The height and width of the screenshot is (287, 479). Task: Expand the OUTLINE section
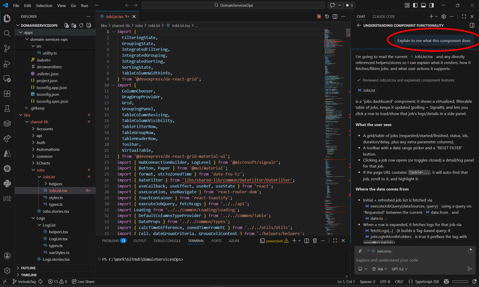pyautogui.click(x=28, y=268)
